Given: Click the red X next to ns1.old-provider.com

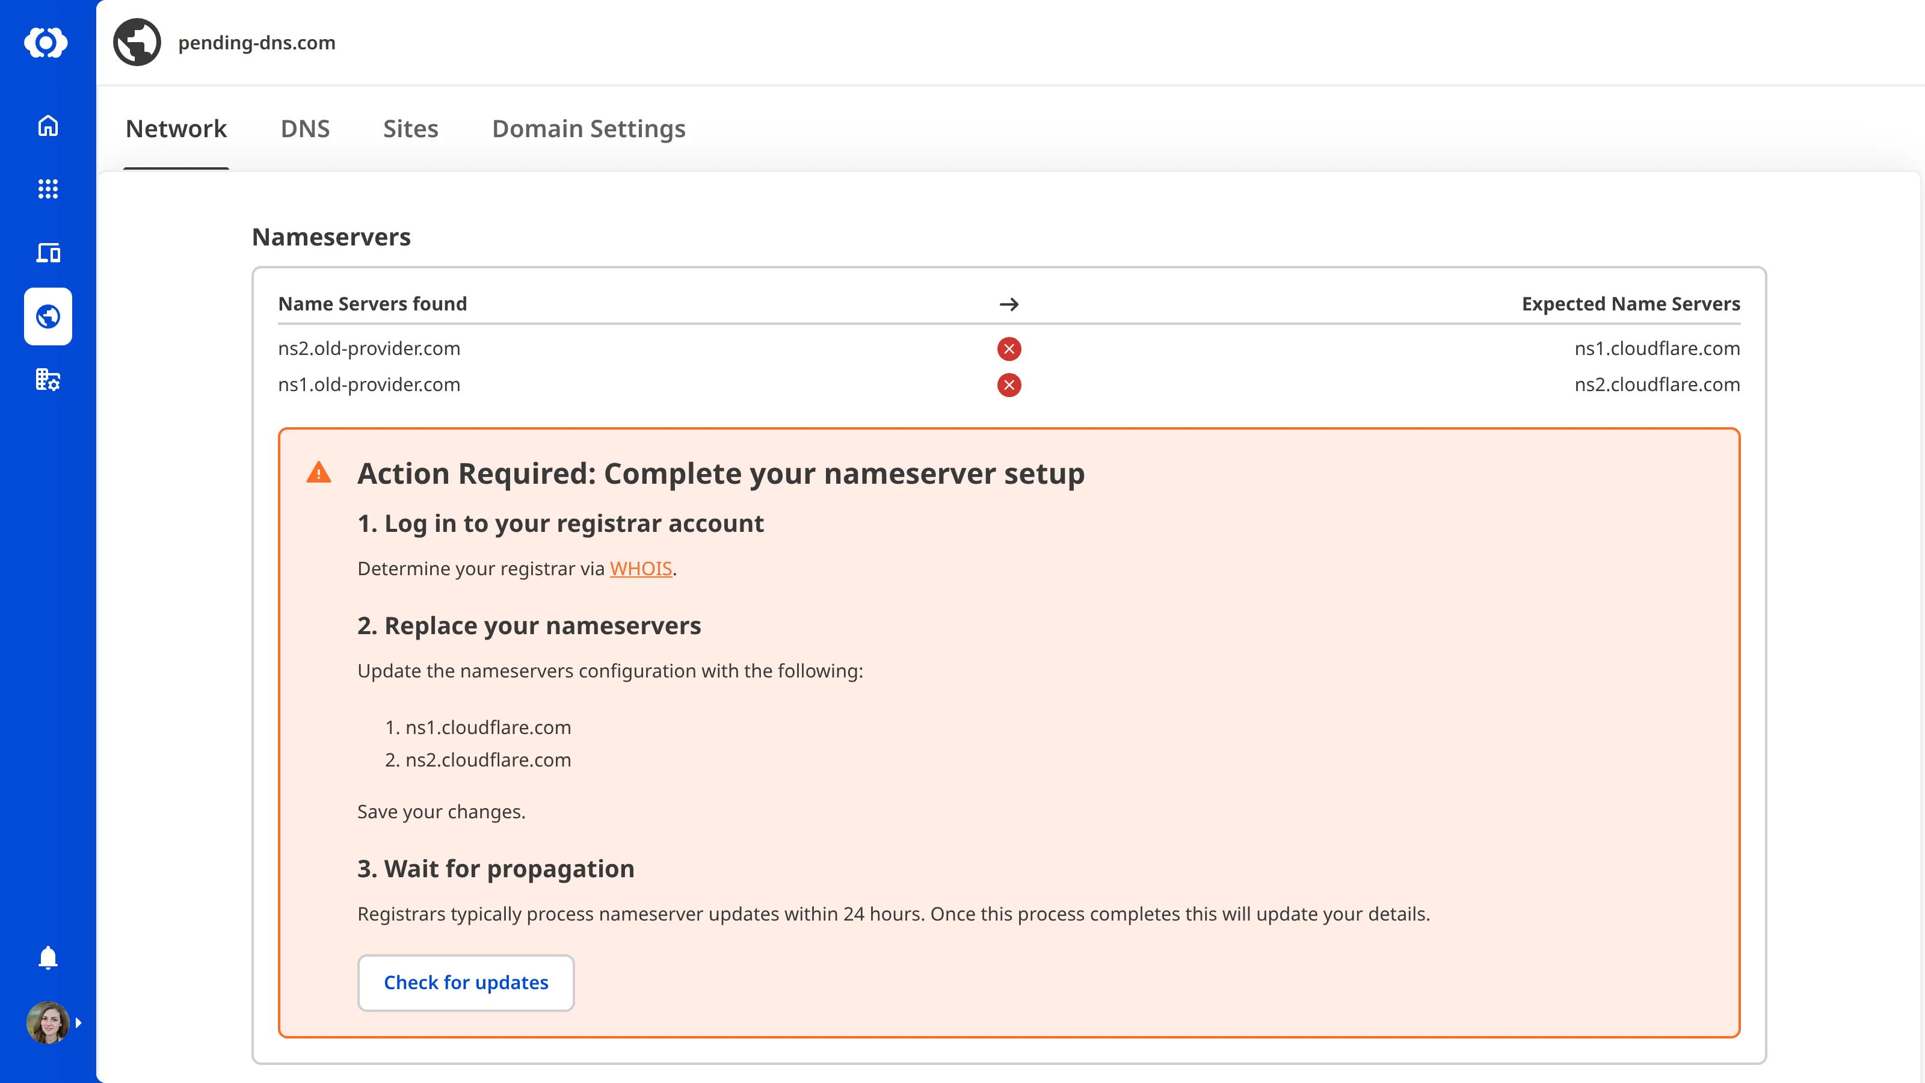Looking at the screenshot, I should pos(1009,385).
